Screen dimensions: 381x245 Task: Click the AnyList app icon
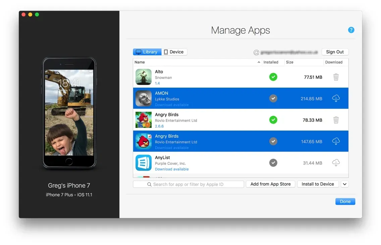[144, 163]
